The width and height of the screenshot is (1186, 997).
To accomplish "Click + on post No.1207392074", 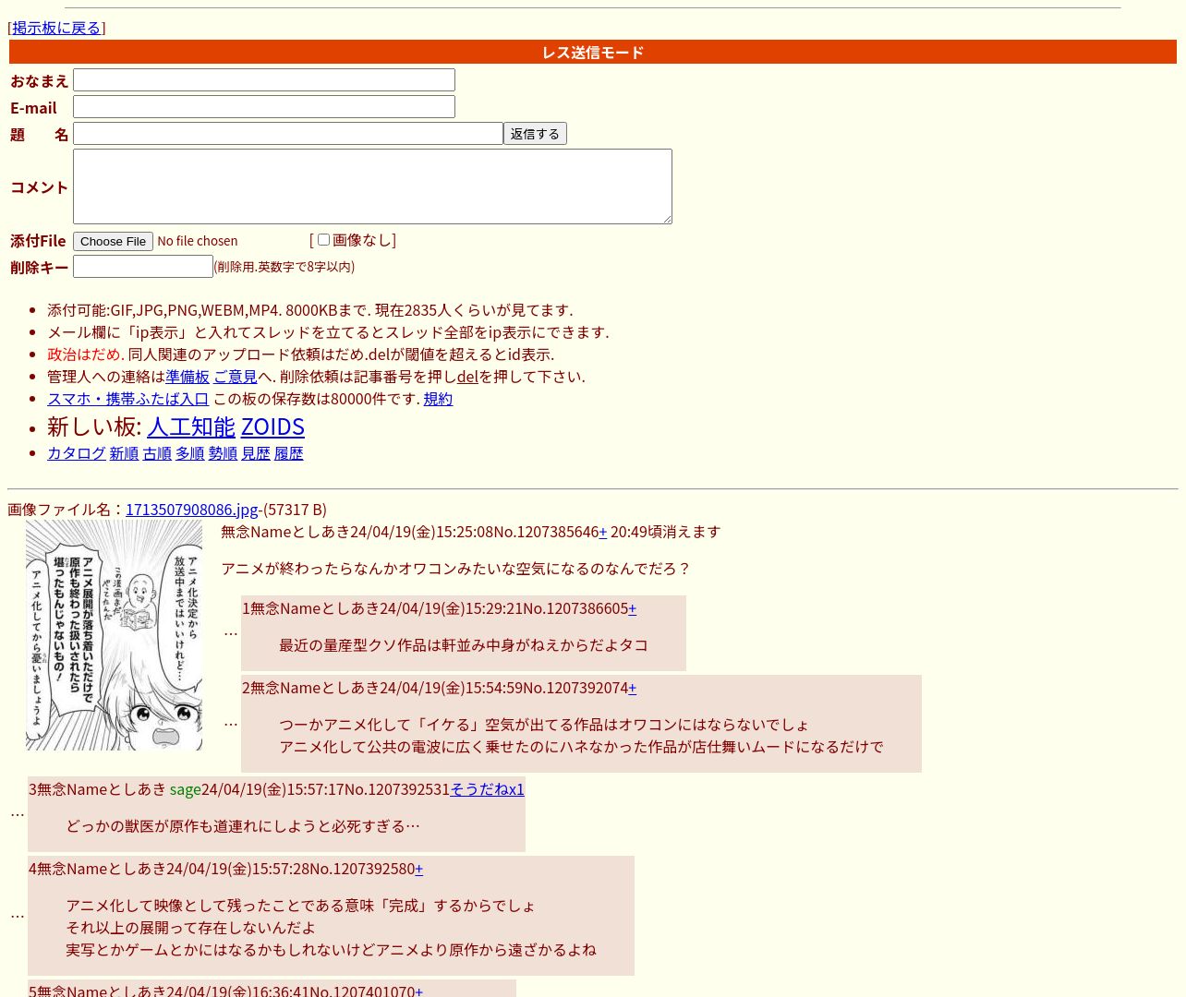I will [633, 688].
